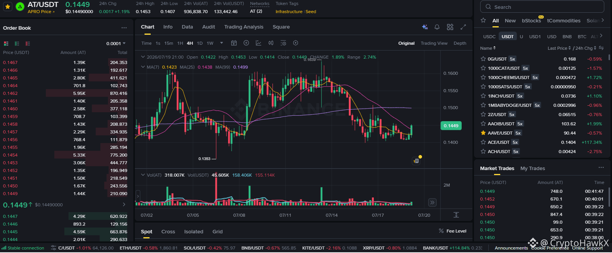The width and height of the screenshot is (612, 253).
Task: Expand order book mid-price arrow
Action: pyautogui.click(x=124, y=204)
